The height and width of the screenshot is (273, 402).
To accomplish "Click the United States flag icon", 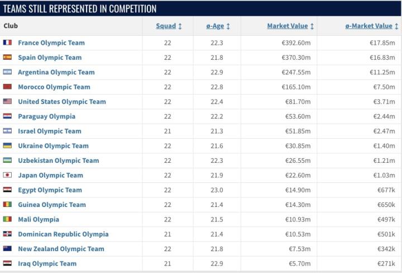I will point(7,101).
